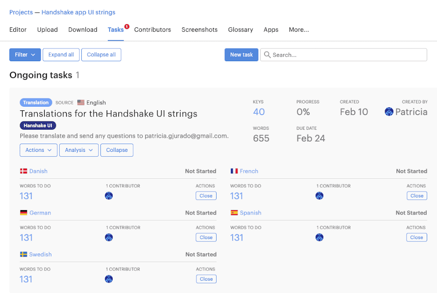
Task: Open the German language link
Action: pyautogui.click(x=40, y=213)
